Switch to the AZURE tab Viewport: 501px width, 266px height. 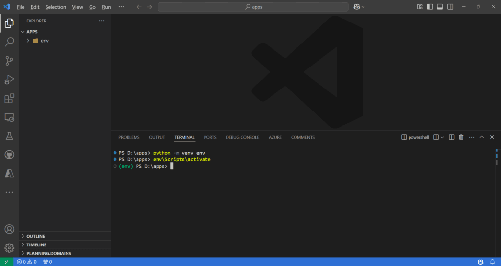[x=275, y=137]
